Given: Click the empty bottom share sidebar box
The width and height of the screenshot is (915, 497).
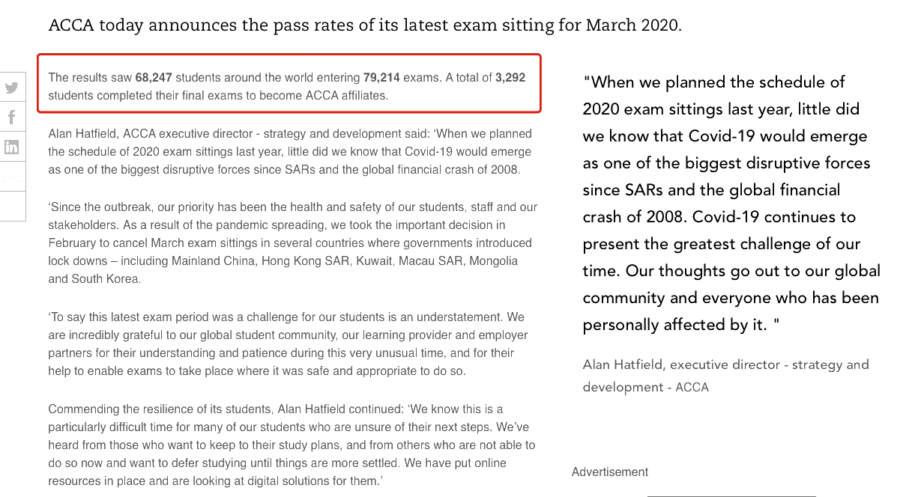Looking at the screenshot, I should click(12, 206).
